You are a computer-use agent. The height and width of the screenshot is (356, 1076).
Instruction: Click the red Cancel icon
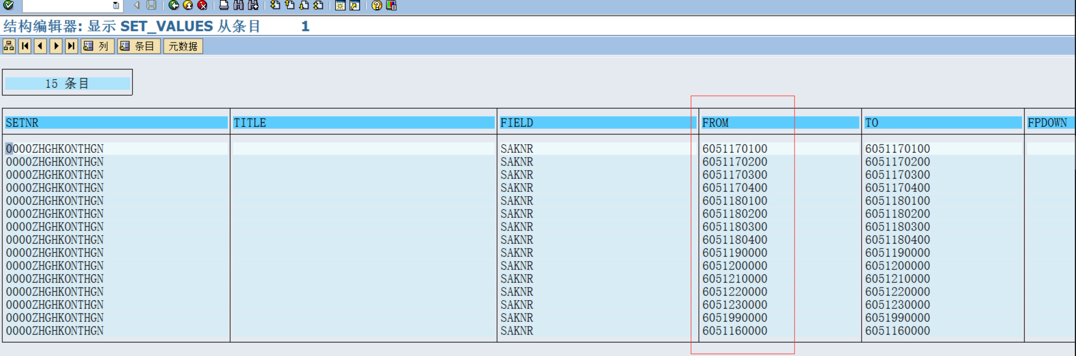click(202, 5)
